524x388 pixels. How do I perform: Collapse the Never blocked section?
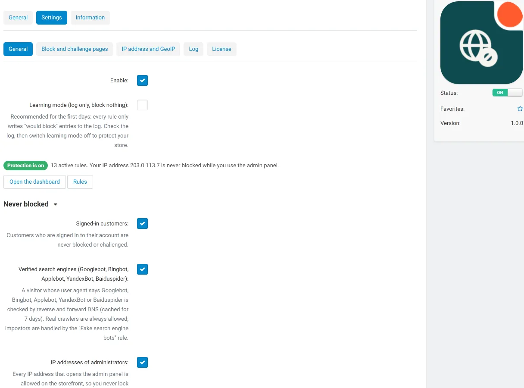tap(31, 204)
